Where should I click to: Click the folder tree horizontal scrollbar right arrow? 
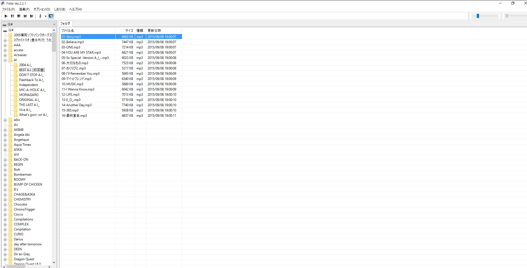[x=49, y=267]
